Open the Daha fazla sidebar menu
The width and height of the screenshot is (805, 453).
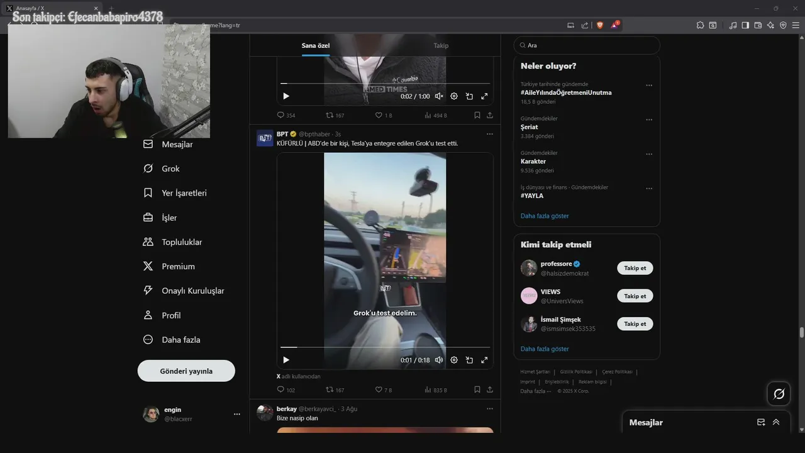172,340
